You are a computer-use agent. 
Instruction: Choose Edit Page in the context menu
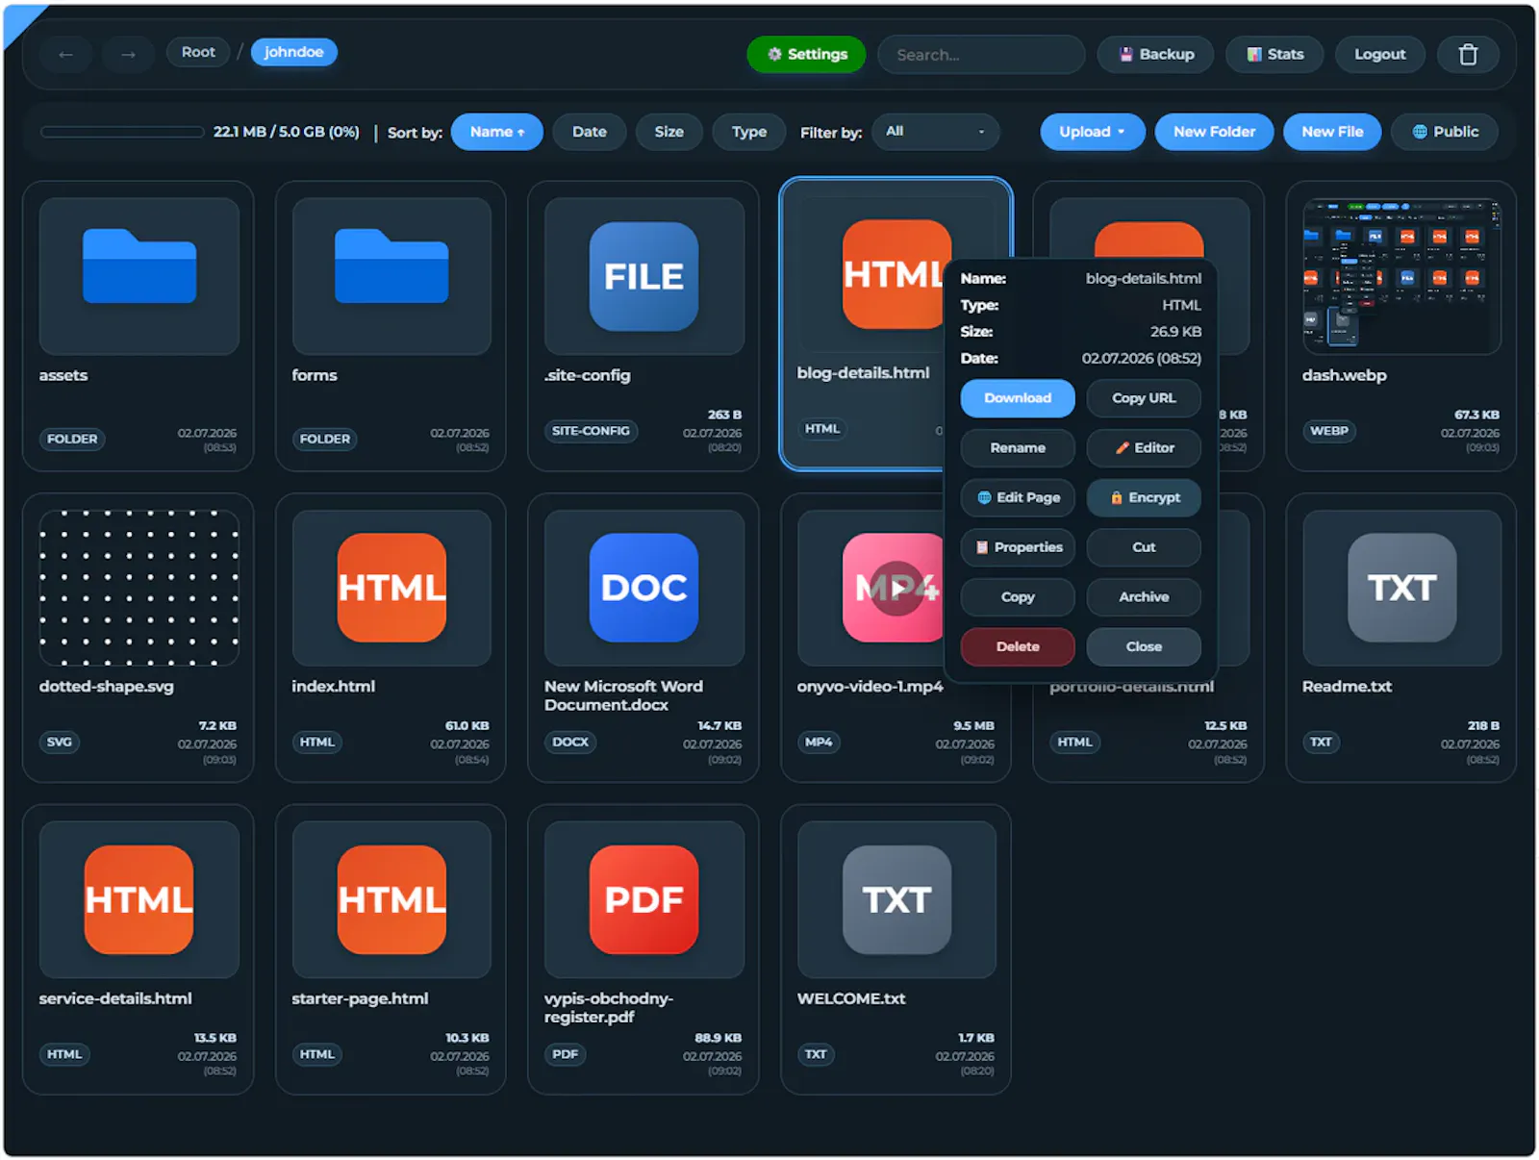1018,498
